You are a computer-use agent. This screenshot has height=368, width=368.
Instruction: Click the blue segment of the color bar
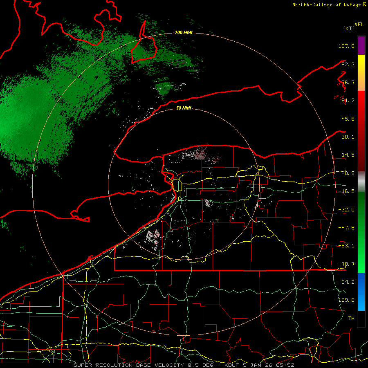(361, 292)
